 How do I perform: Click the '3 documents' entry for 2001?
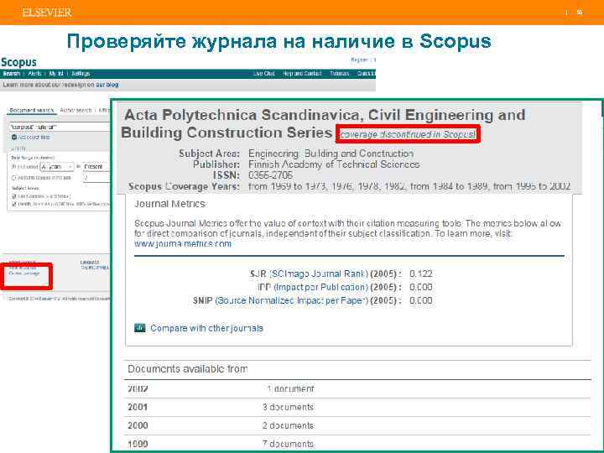click(288, 407)
